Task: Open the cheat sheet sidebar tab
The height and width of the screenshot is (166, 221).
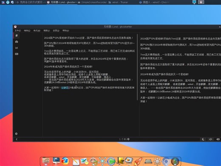Action: 17,54
